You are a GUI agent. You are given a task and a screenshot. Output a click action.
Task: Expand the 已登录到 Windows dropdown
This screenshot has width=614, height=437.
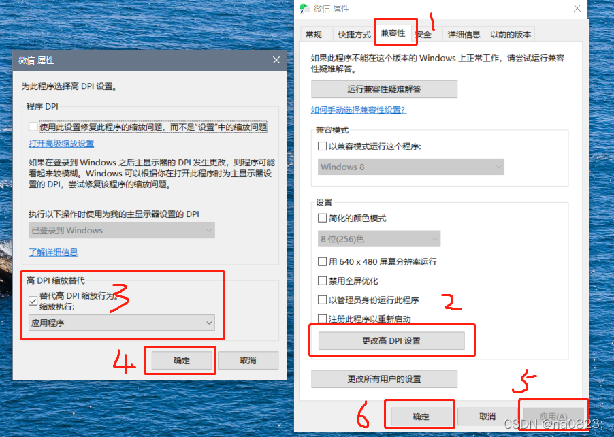pos(121,230)
